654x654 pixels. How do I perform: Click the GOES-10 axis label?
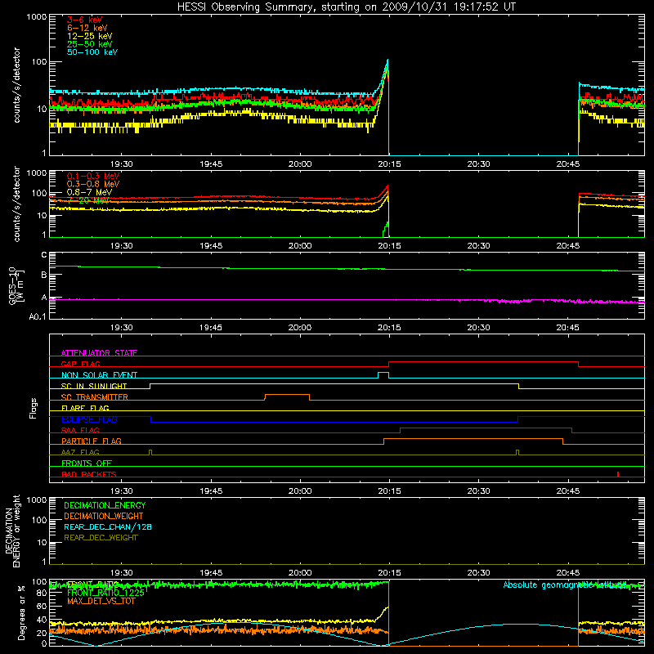(16, 285)
